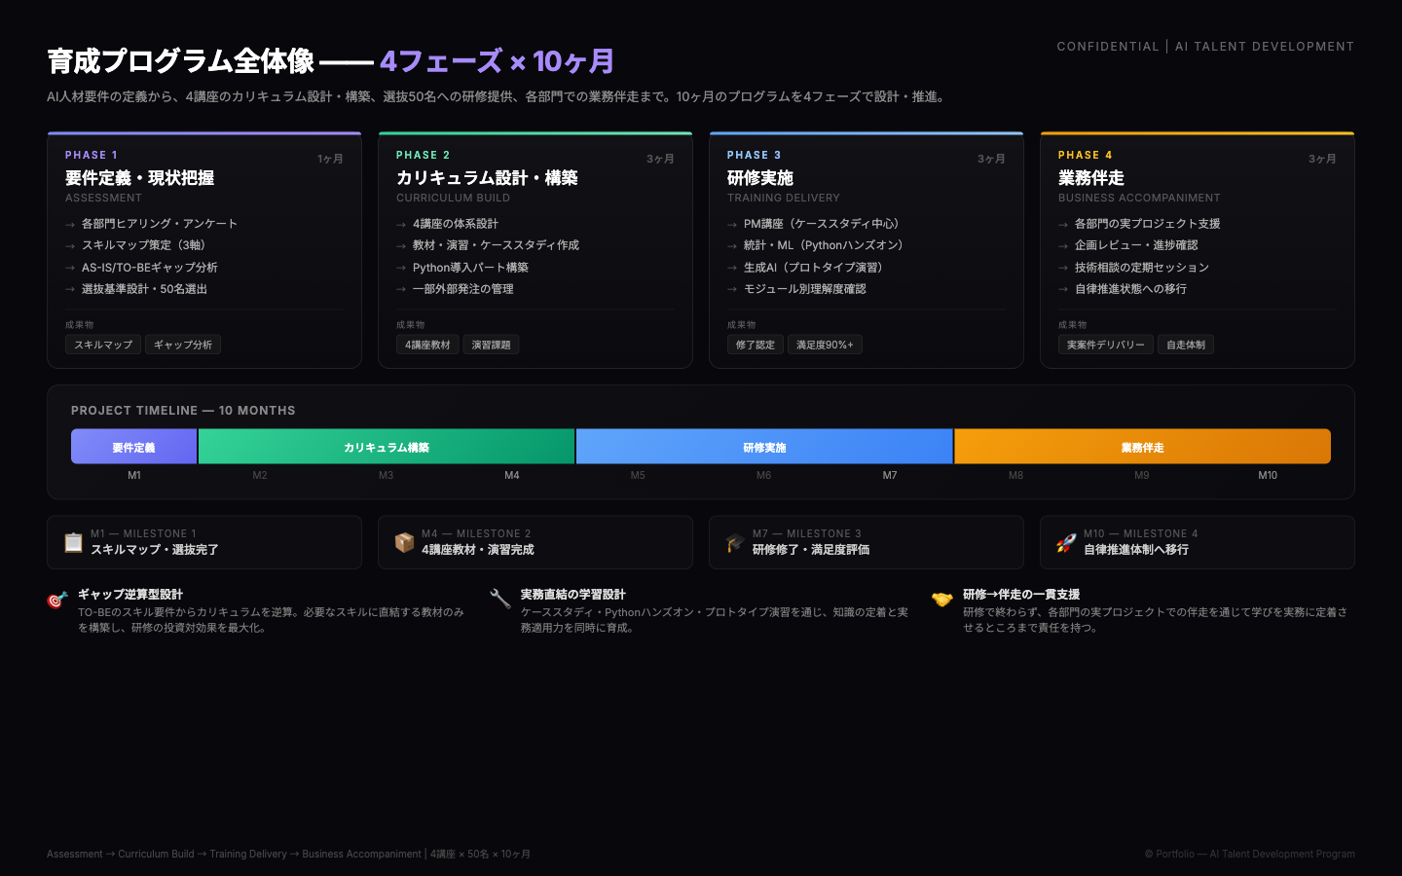Click the 自走体制 tag in Phase 4
This screenshot has height=876, width=1402.
(1185, 345)
